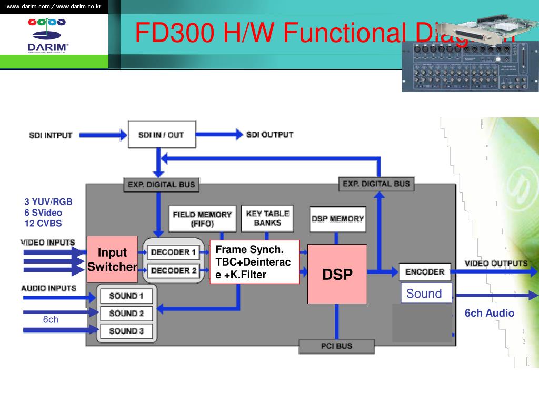The height and width of the screenshot is (404, 539).
Task: Click the www.darim.com URL text
Action: coord(28,6)
